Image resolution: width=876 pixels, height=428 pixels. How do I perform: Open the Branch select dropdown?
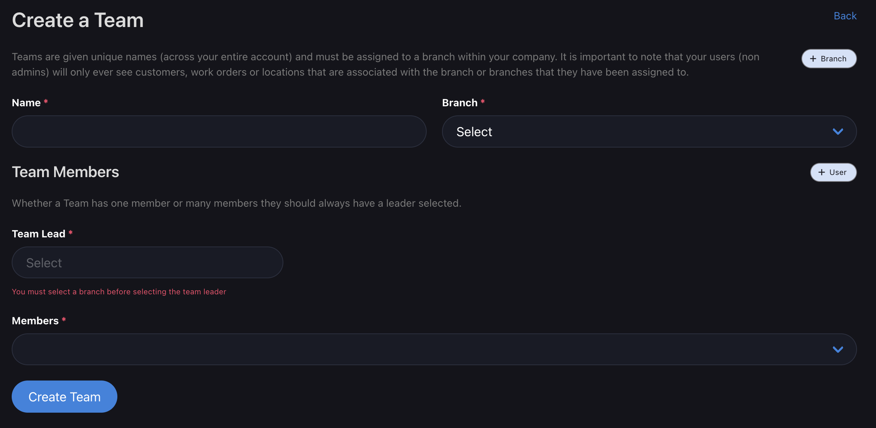click(649, 131)
